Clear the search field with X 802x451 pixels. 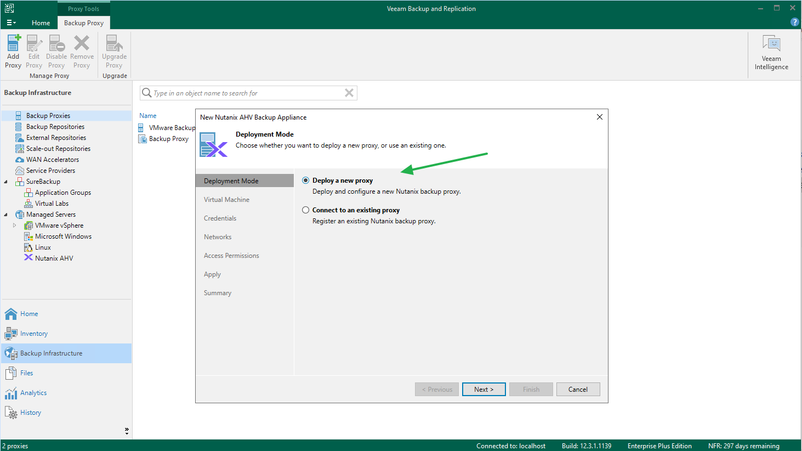(349, 93)
